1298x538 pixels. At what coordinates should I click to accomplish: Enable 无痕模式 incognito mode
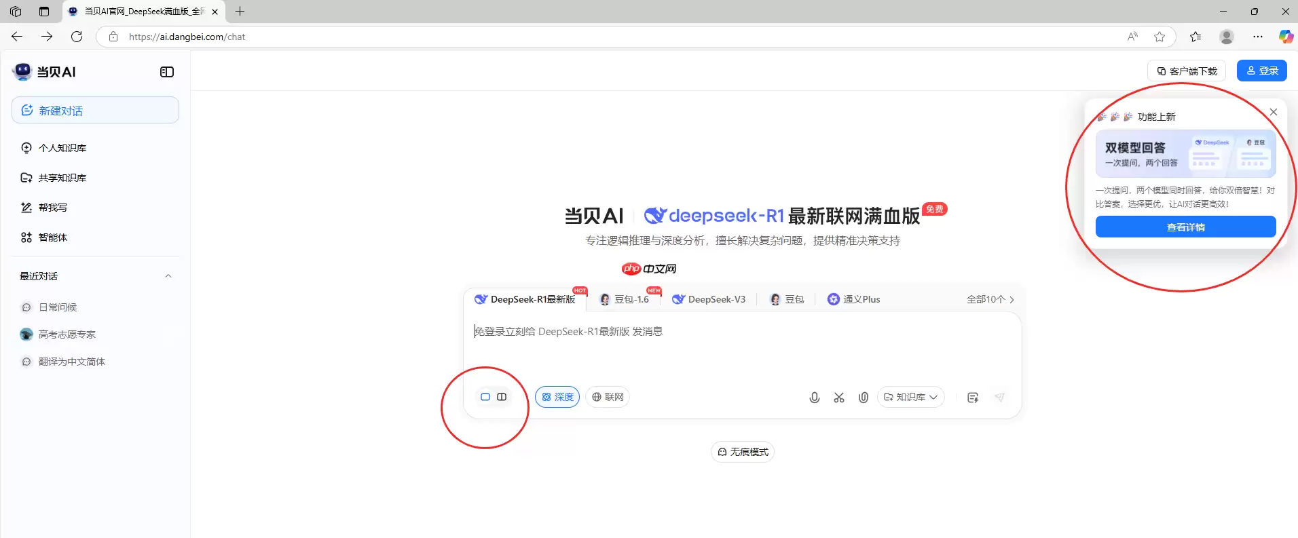pos(743,452)
